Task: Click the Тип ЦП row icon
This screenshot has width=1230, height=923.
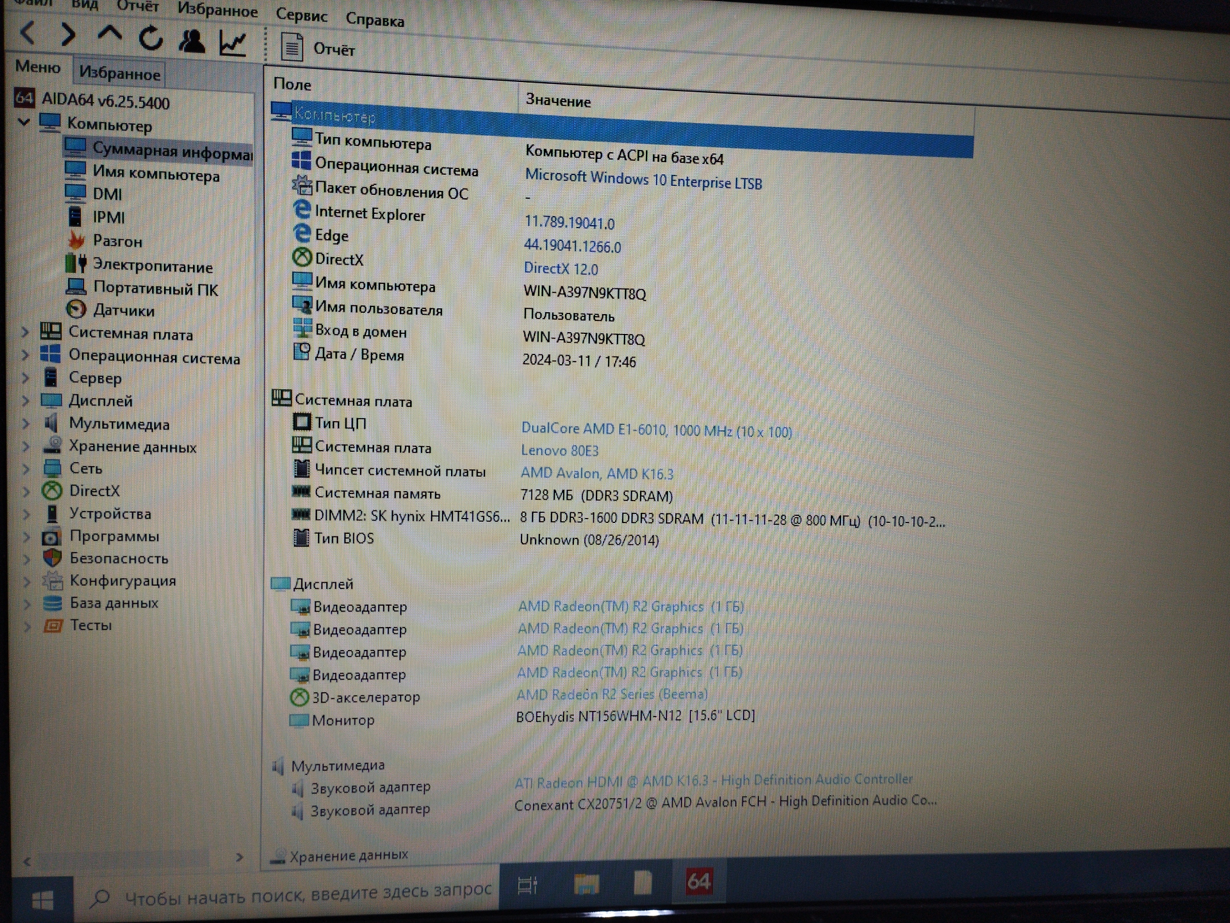Action: click(301, 422)
